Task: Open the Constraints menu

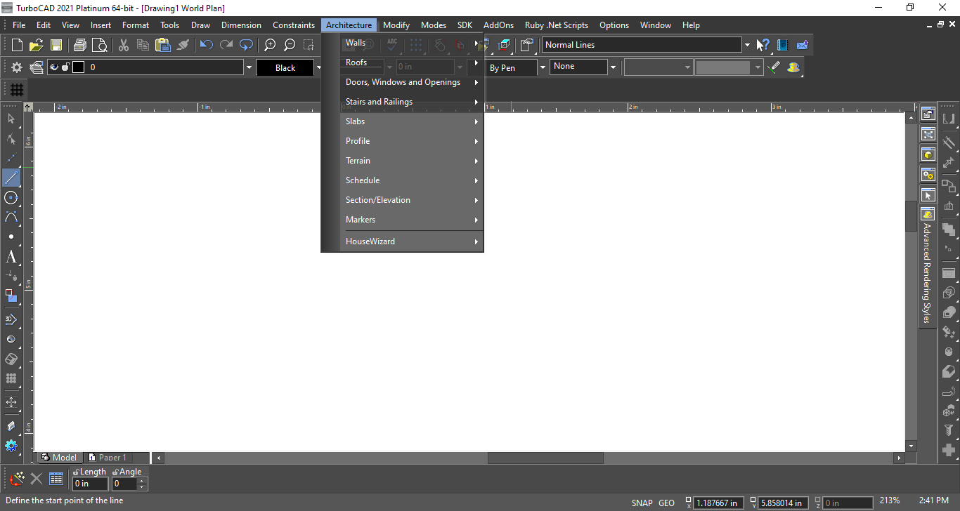Action: [294, 25]
